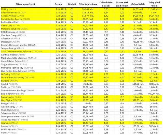
Task: Select the Somnigroup International TPX:US cell
Action: click(25, 116)
